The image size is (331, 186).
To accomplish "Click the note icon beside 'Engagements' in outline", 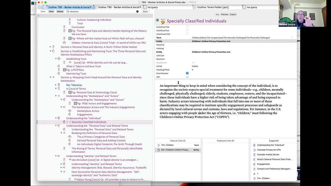I will [x=70, y=115].
